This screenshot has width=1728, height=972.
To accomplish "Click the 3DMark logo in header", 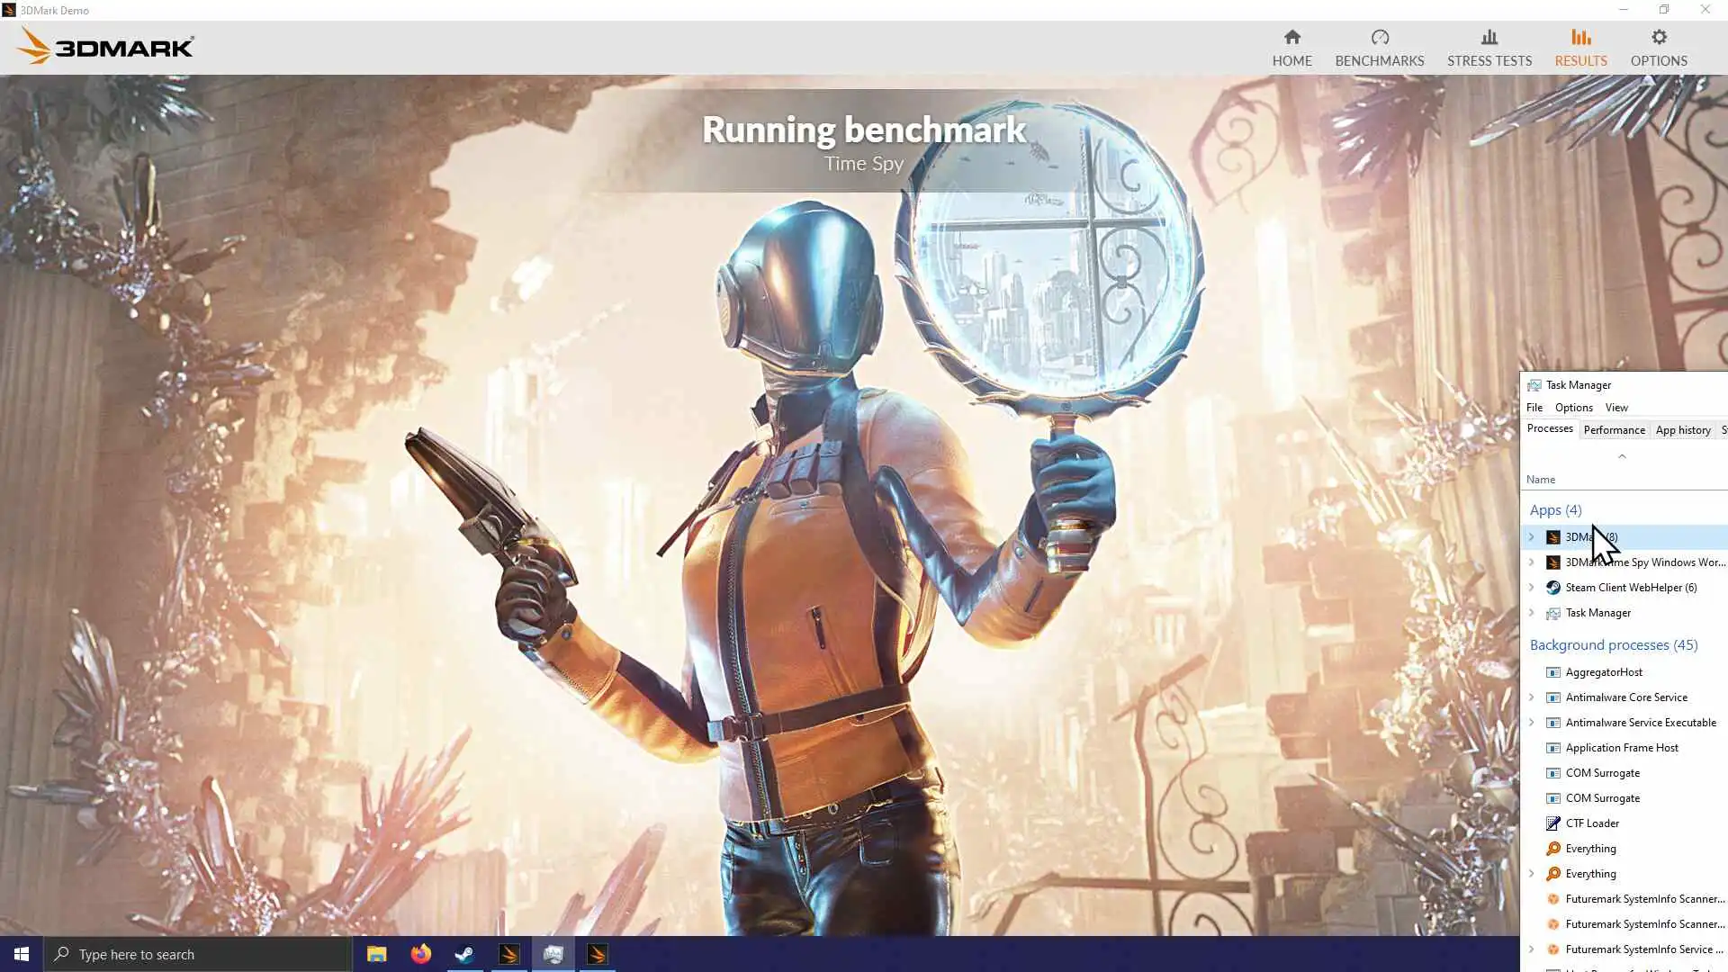I will point(105,47).
